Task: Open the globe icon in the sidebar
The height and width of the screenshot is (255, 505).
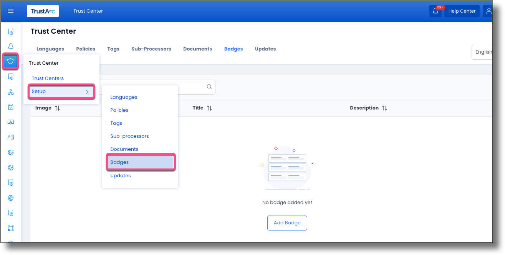Action: [x=10, y=198]
